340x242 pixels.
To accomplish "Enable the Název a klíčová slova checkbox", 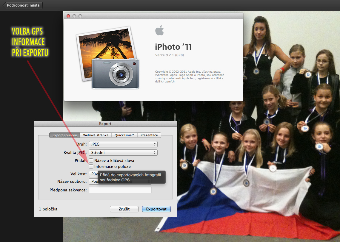I will pyautogui.click(x=91, y=160).
